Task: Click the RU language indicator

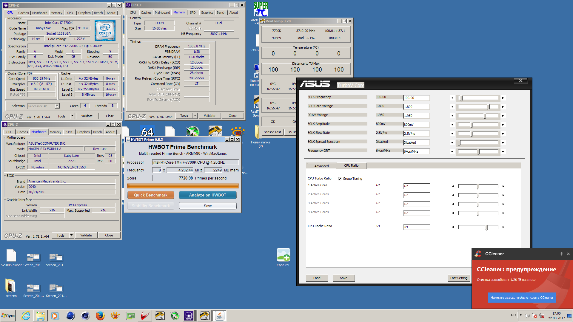Action: 513,315
